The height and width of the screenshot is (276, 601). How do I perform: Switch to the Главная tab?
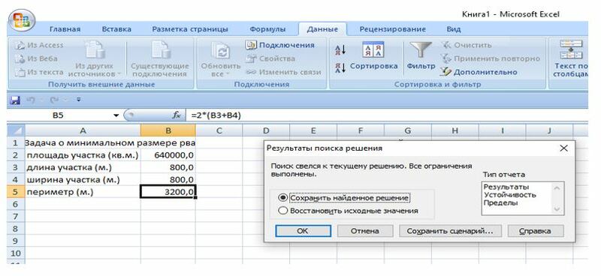(65, 29)
